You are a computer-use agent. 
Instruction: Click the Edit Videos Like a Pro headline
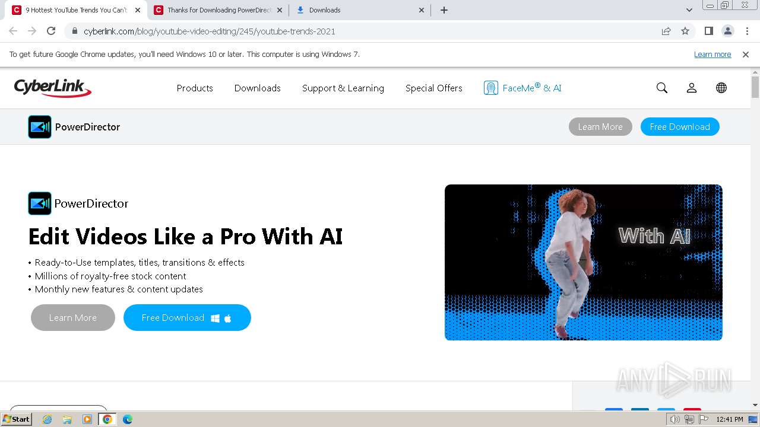pyautogui.click(x=185, y=237)
